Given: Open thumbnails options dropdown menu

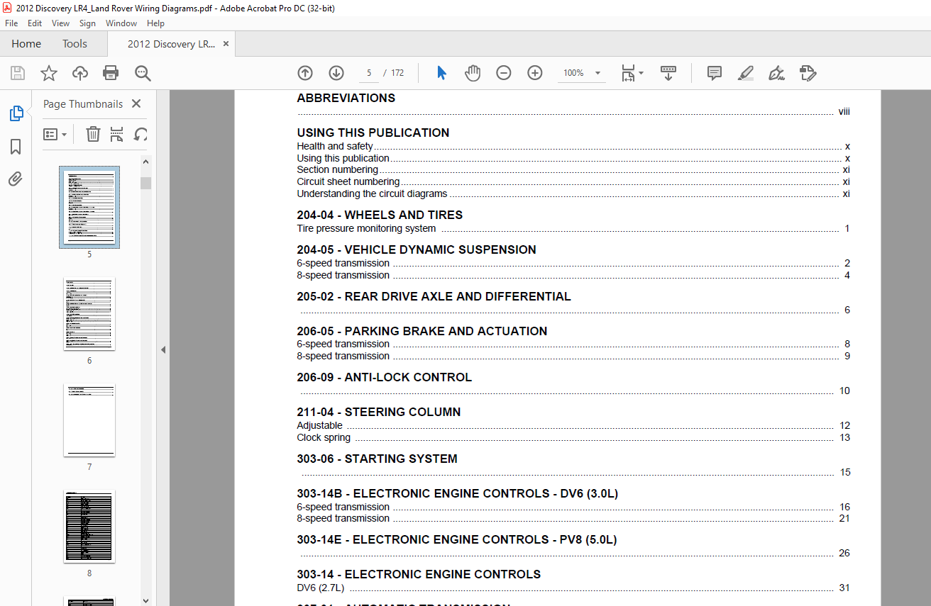Looking at the screenshot, I should click(55, 134).
